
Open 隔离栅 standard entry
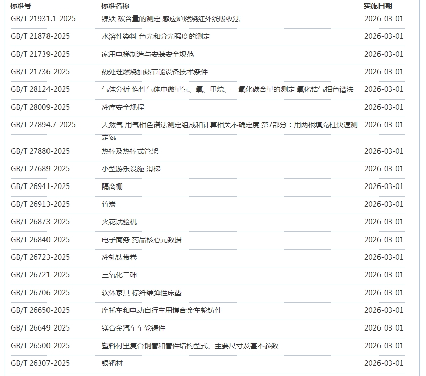112,186
